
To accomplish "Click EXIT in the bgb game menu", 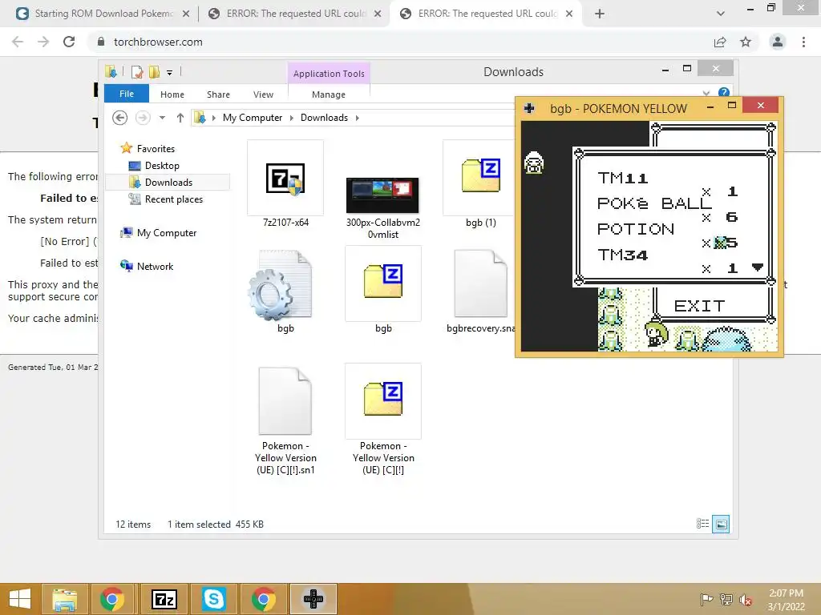I will tap(699, 306).
